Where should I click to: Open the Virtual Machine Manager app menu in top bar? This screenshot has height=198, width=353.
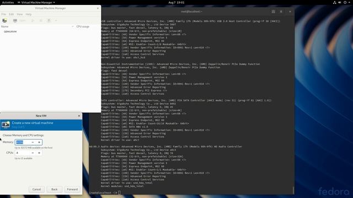tap(36, 2)
